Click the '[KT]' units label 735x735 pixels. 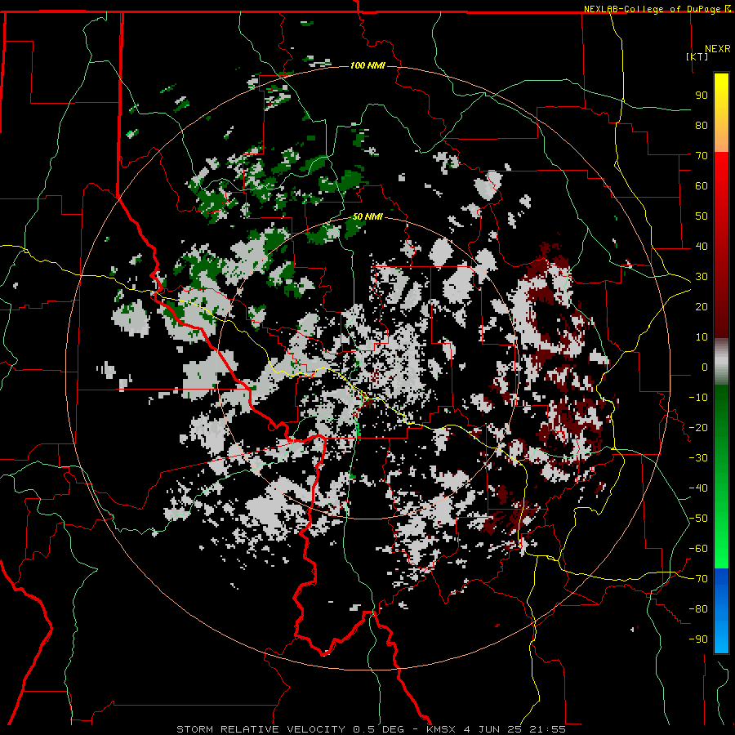pos(697,56)
